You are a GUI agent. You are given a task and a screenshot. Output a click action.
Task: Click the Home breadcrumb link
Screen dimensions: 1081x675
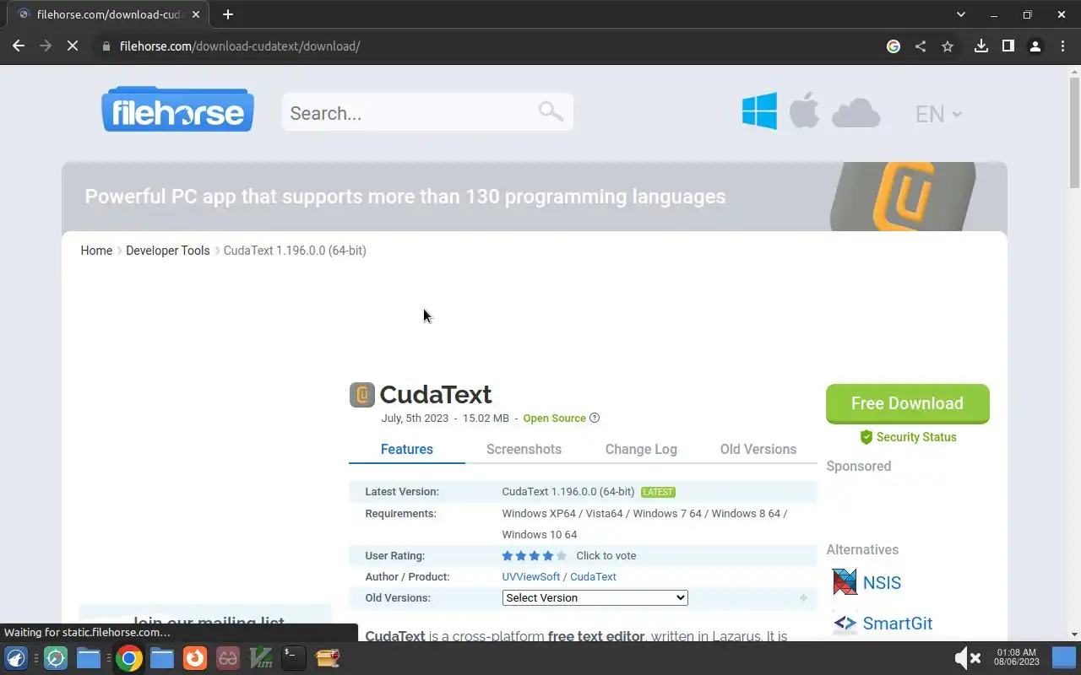click(96, 251)
